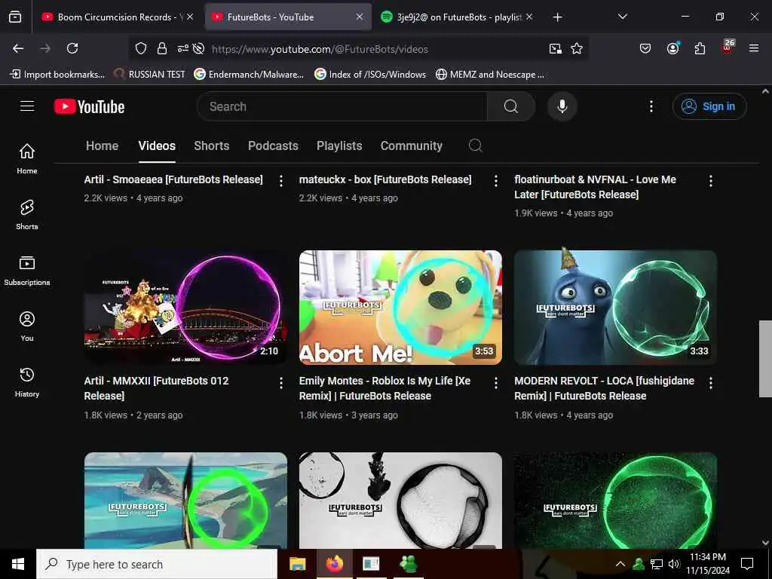Open YouTube settings three-dot menu
Screen dimensions: 772x579
coord(651,106)
